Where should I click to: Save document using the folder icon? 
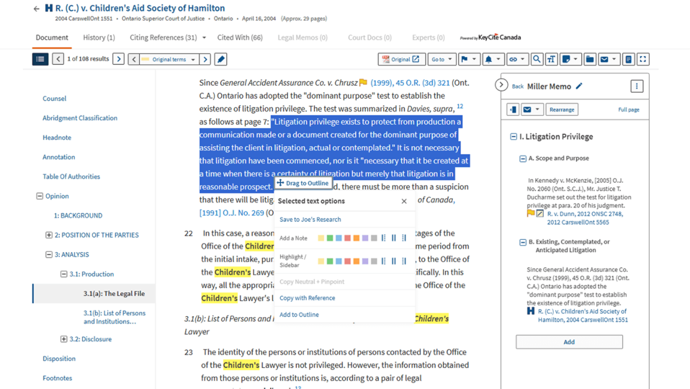pyautogui.click(x=590, y=59)
